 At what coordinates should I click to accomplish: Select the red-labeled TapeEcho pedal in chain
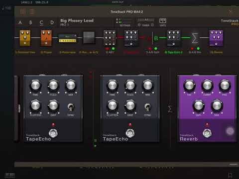point(131,38)
